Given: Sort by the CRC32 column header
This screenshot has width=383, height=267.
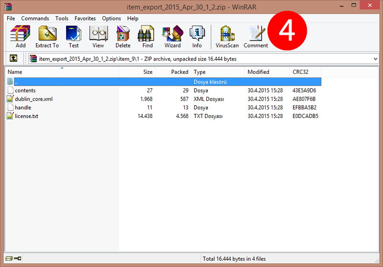Looking at the screenshot, I should (x=305, y=72).
